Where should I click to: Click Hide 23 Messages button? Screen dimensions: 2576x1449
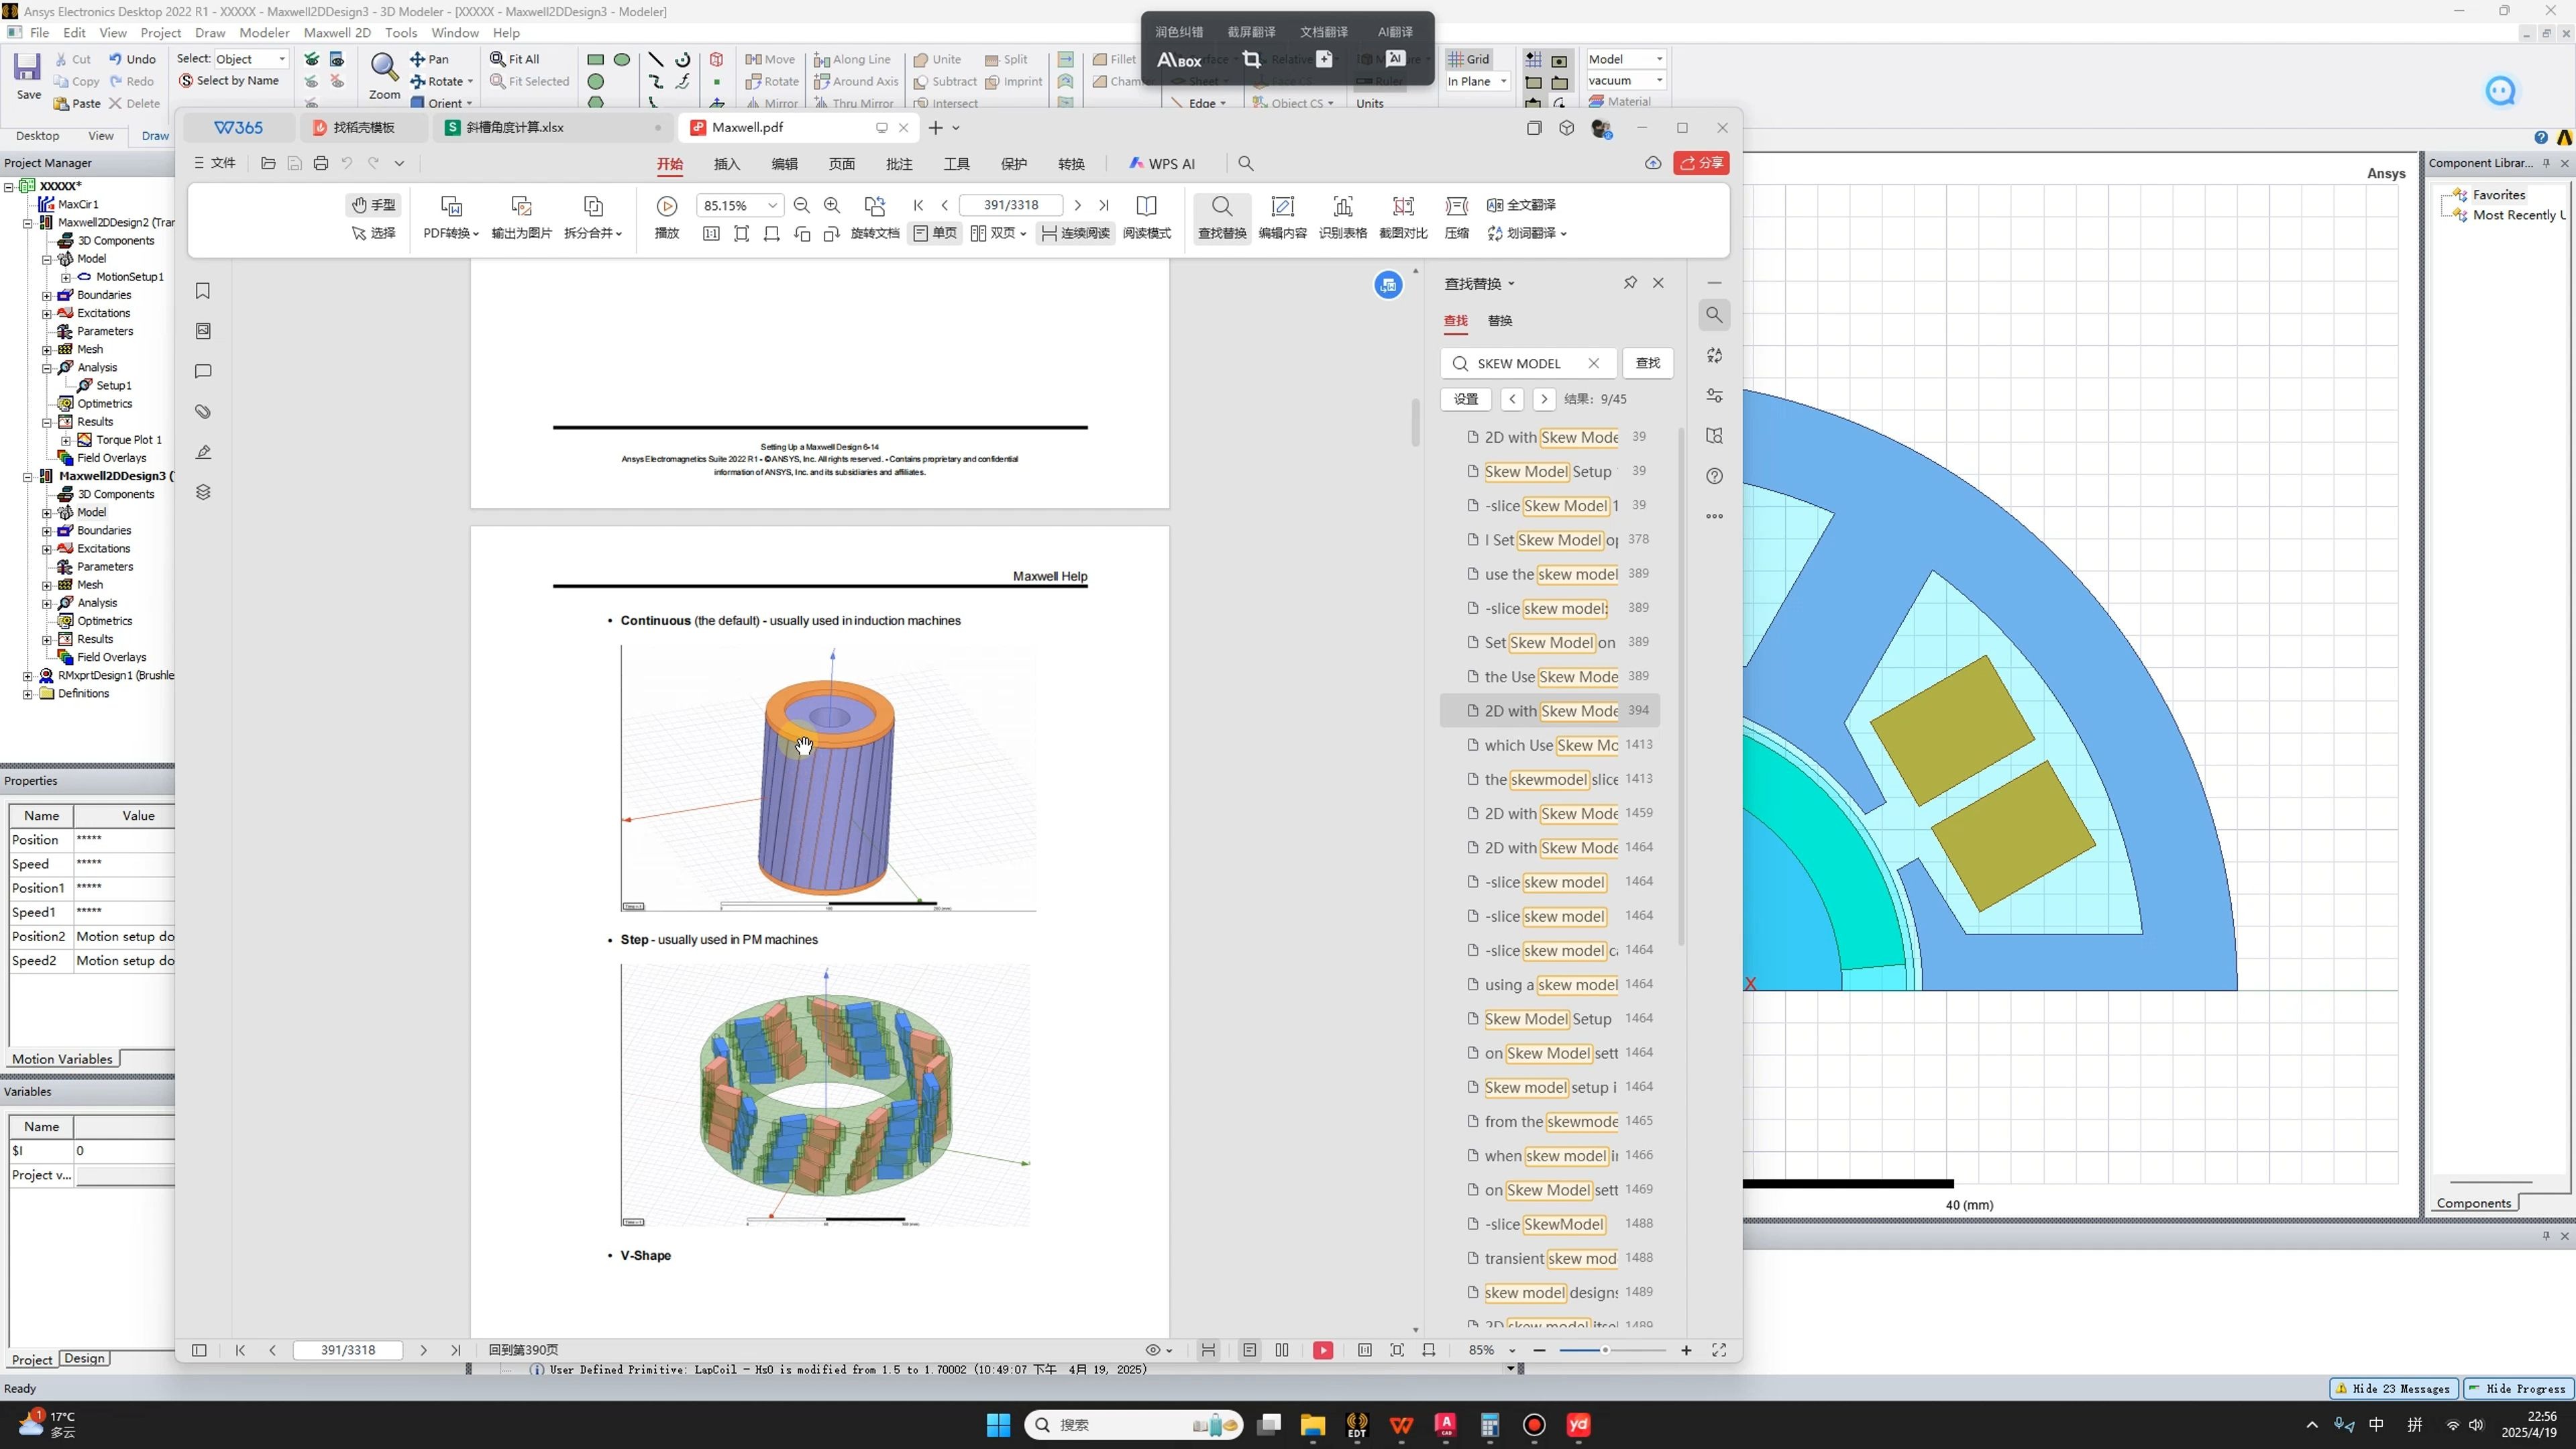tap(2393, 1388)
